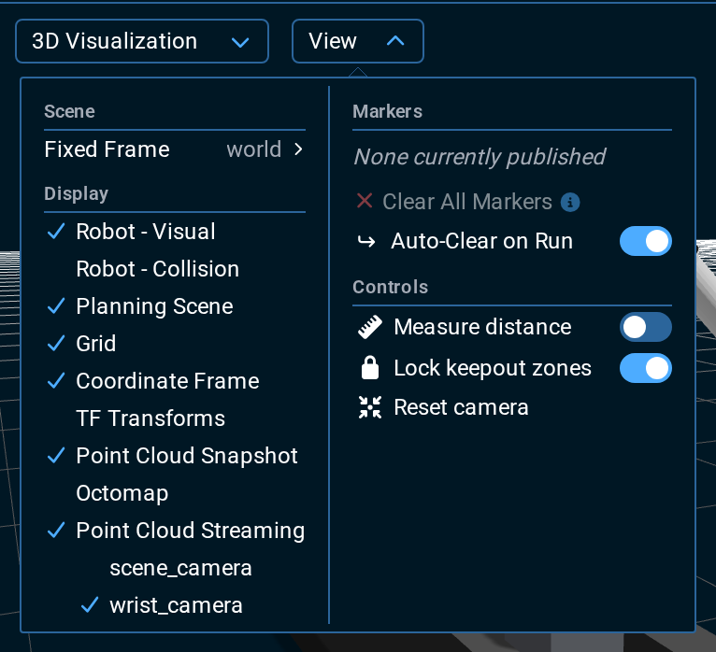The image size is (716, 652).
Task: Turn on Measure distance switch
Action: (646, 327)
